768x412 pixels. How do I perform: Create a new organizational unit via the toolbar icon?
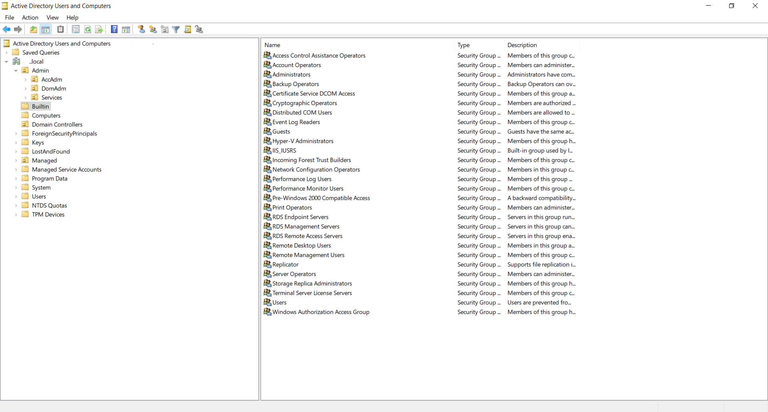pos(164,29)
